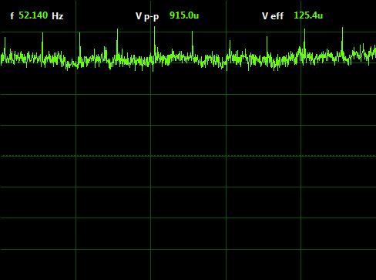The height and width of the screenshot is (280, 376).
Task: Click the effective voltage value 125.4u
Action: (308, 15)
